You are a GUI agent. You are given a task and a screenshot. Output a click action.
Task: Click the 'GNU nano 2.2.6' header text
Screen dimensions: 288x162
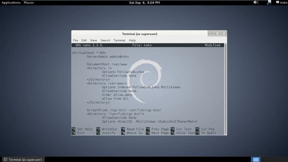[89, 45]
